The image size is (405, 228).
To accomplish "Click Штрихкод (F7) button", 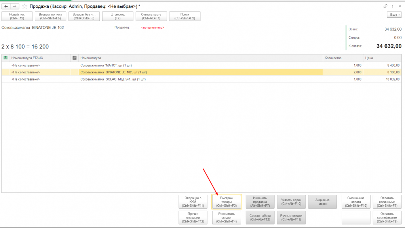I will [118, 16].
